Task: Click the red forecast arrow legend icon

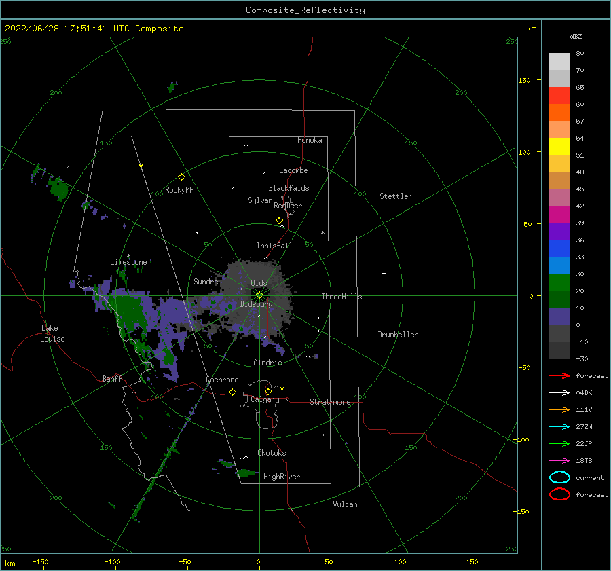Action: pos(559,375)
